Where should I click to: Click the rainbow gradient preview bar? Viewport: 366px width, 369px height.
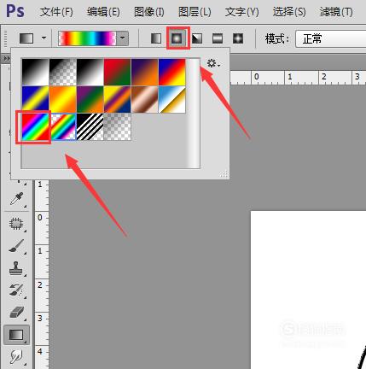pos(88,38)
